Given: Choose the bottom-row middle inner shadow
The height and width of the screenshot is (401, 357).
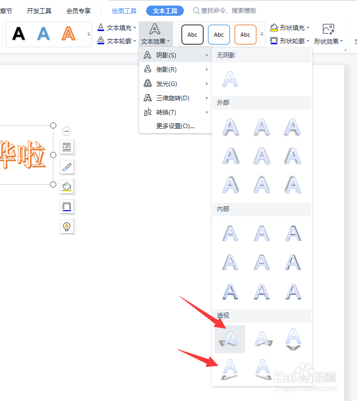Looking at the screenshot, I should pos(262,292).
